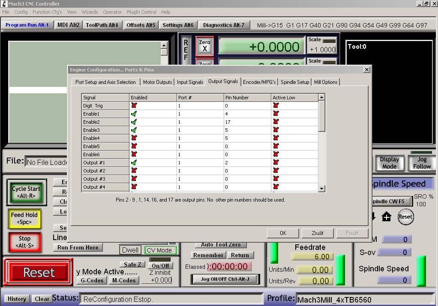Toggle Active Low for Output #1

(276, 163)
